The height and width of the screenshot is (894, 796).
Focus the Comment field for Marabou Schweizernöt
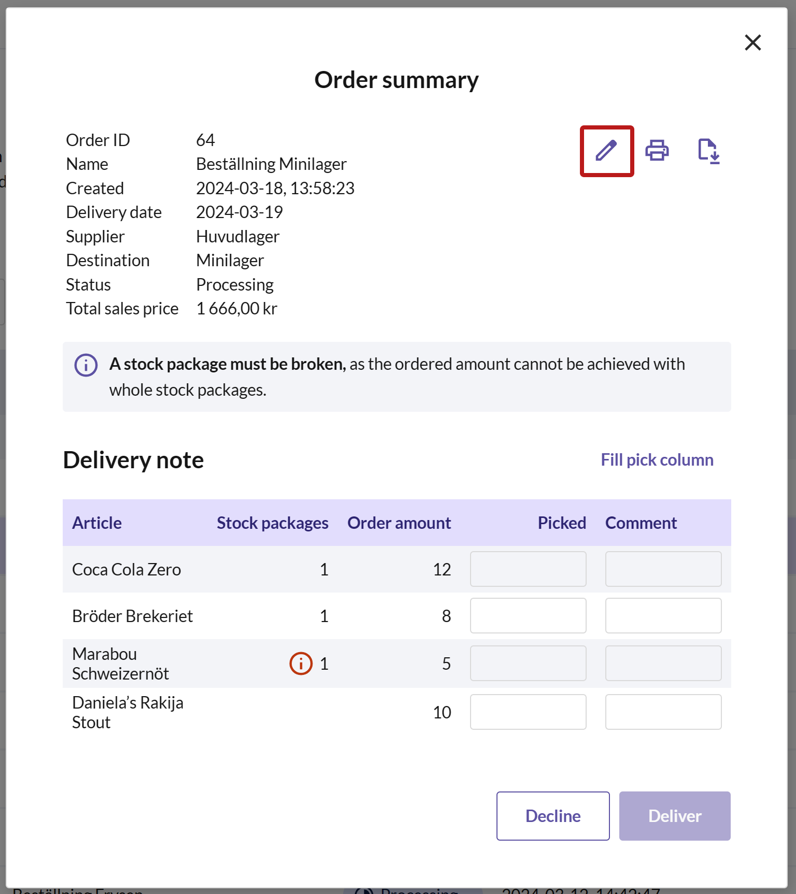pos(663,664)
